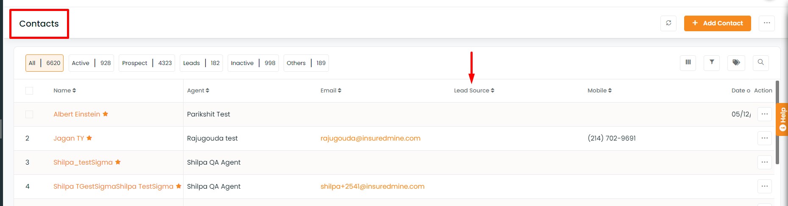788x206 pixels.
Task: Open action menu for Jagan TY row
Action: point(765,138)
